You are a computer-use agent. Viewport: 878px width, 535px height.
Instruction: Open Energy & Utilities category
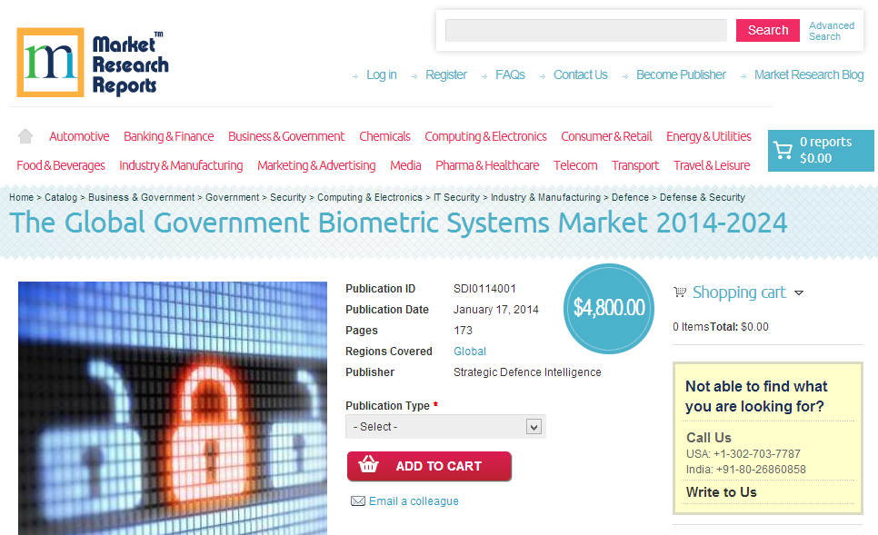tap(708, 136)
